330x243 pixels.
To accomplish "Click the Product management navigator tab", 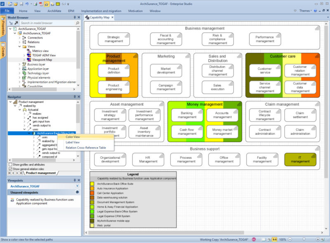I will pos(41,173).
